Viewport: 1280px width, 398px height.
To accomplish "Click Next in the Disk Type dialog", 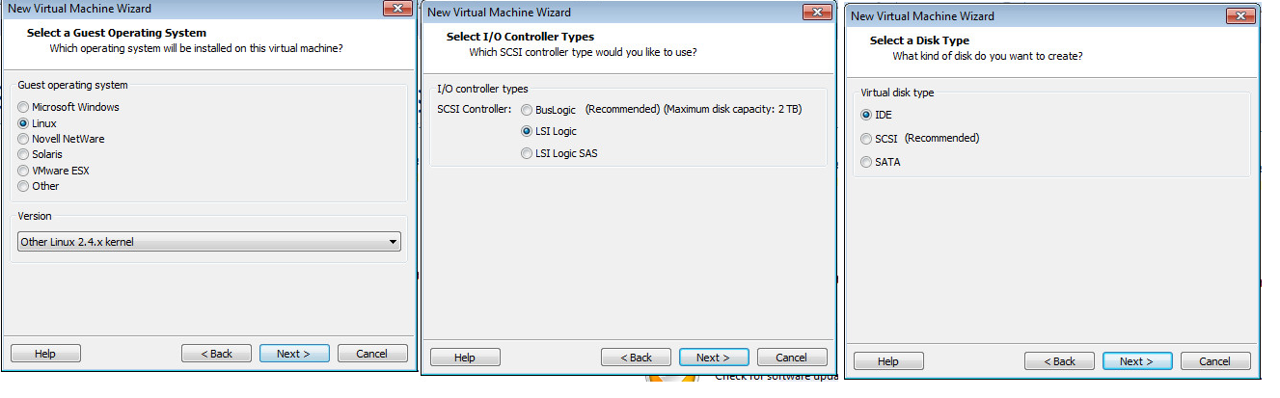I will tap(1137, 361).
